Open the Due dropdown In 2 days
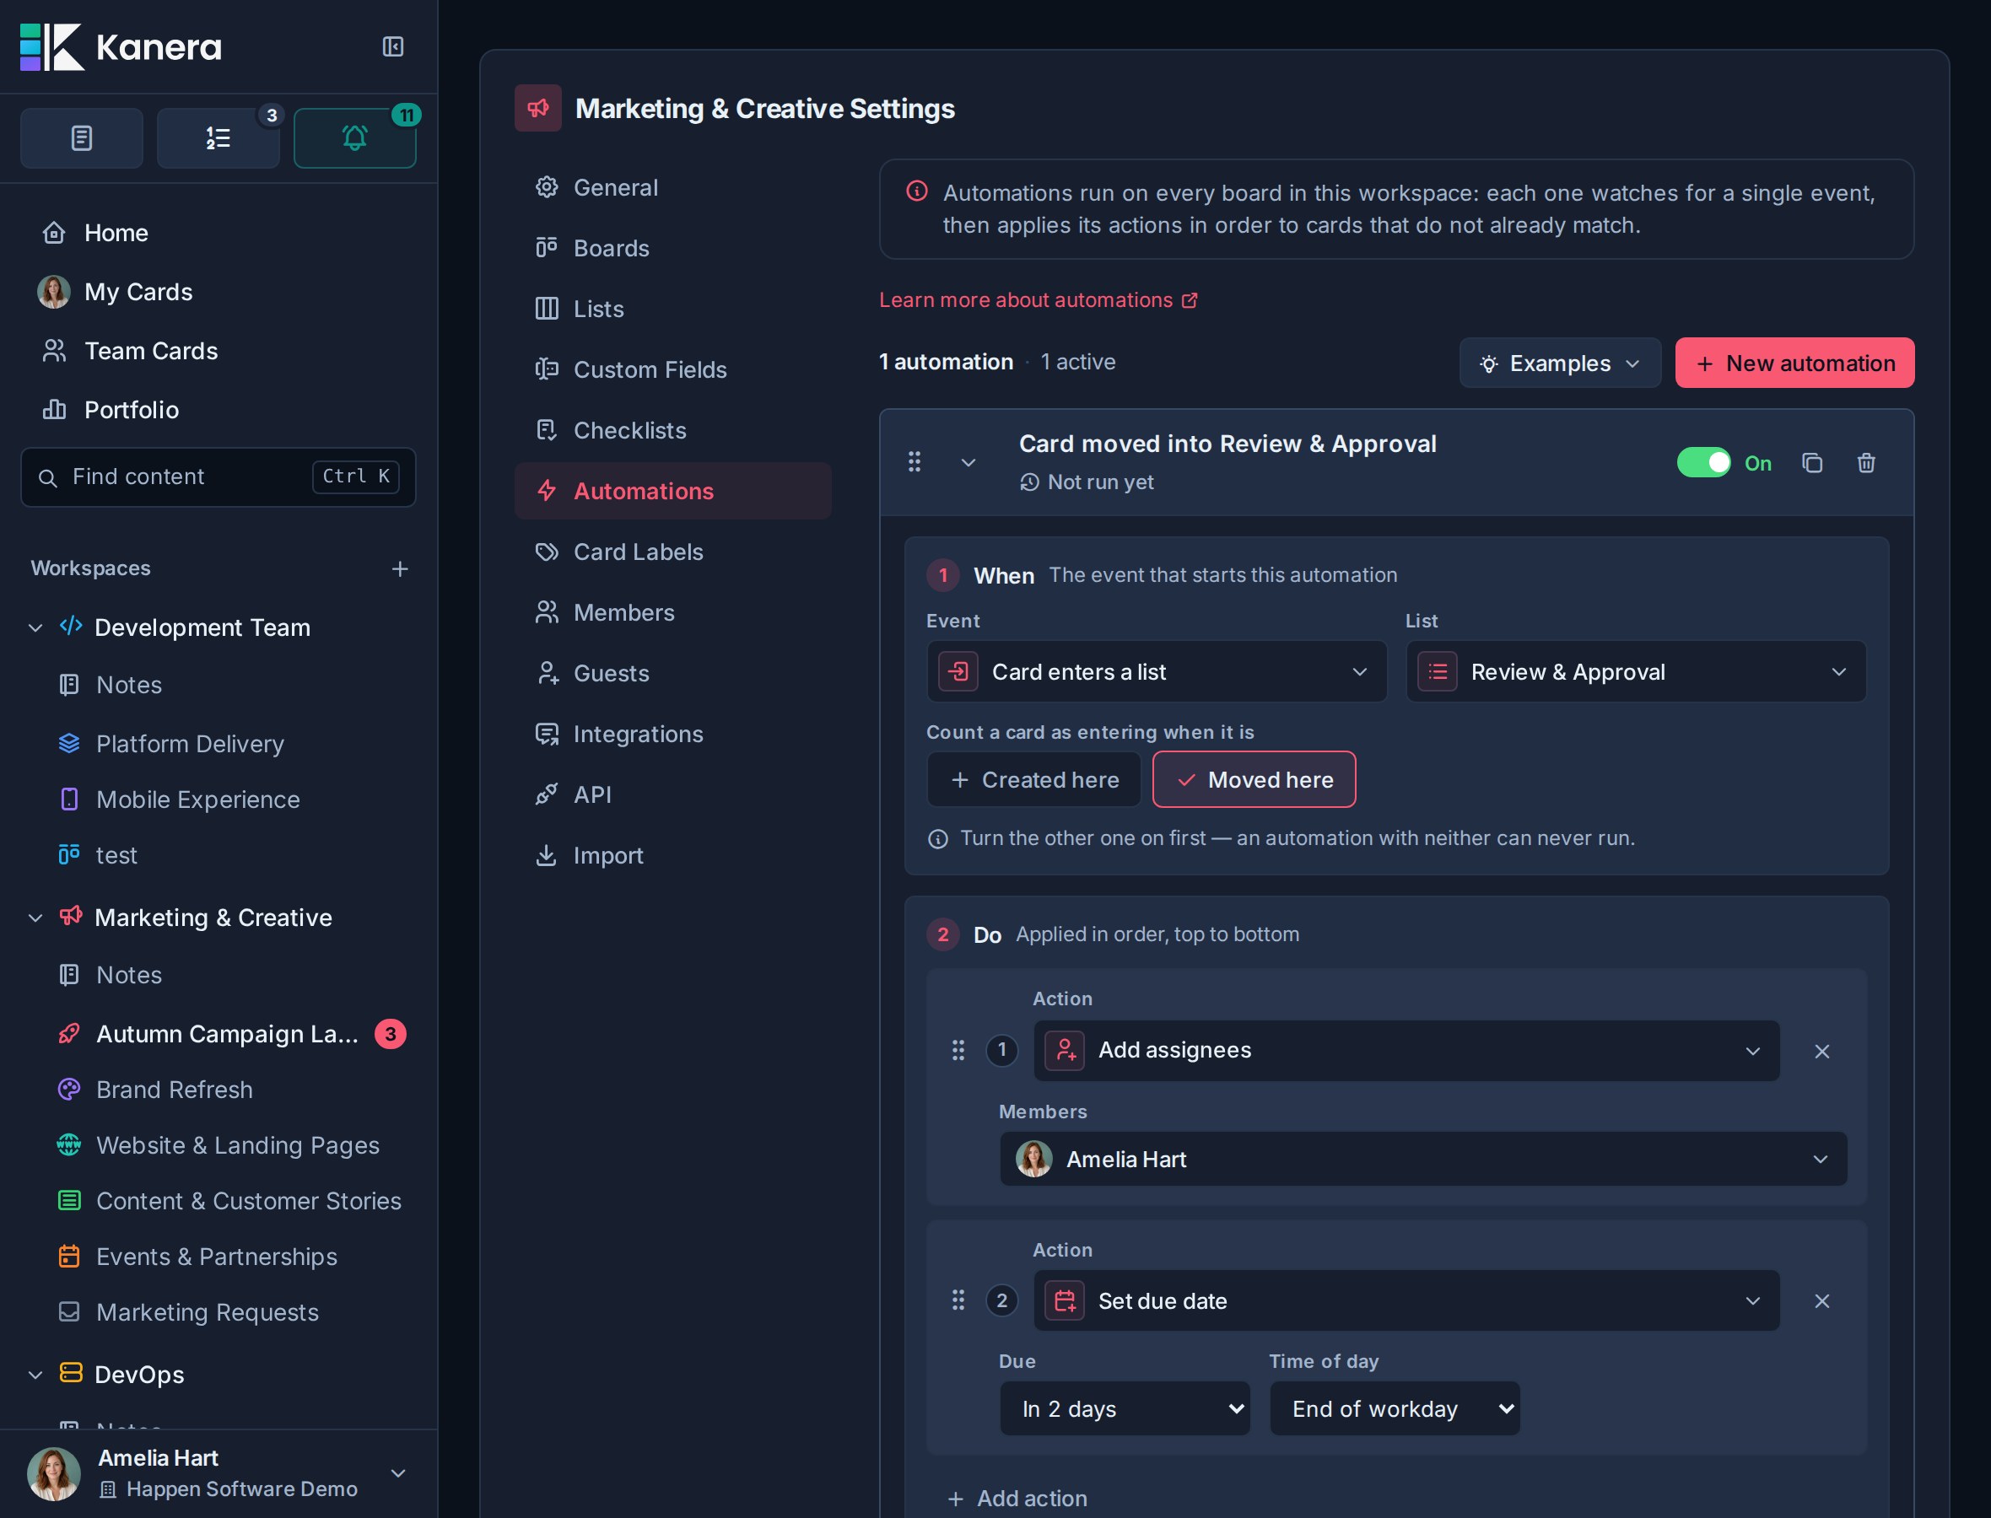Screen dimensions: 1991x1518 coord(1125,1408)
